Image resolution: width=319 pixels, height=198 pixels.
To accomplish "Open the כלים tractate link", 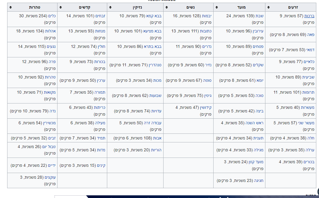I will pos(52,16).
